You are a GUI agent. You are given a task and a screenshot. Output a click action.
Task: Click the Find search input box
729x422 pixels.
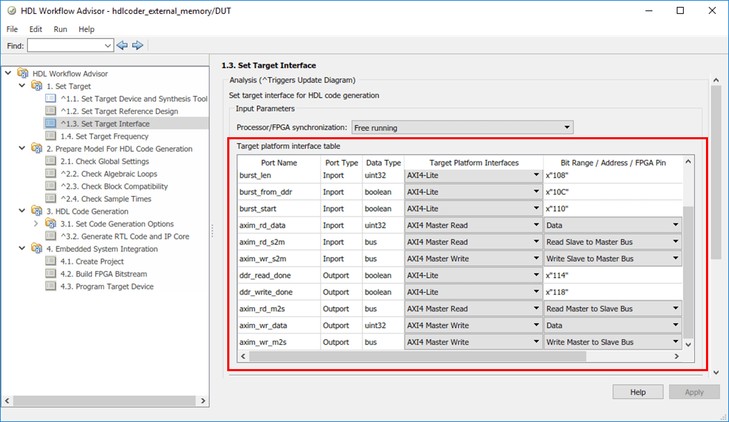[x=64, y=45]
